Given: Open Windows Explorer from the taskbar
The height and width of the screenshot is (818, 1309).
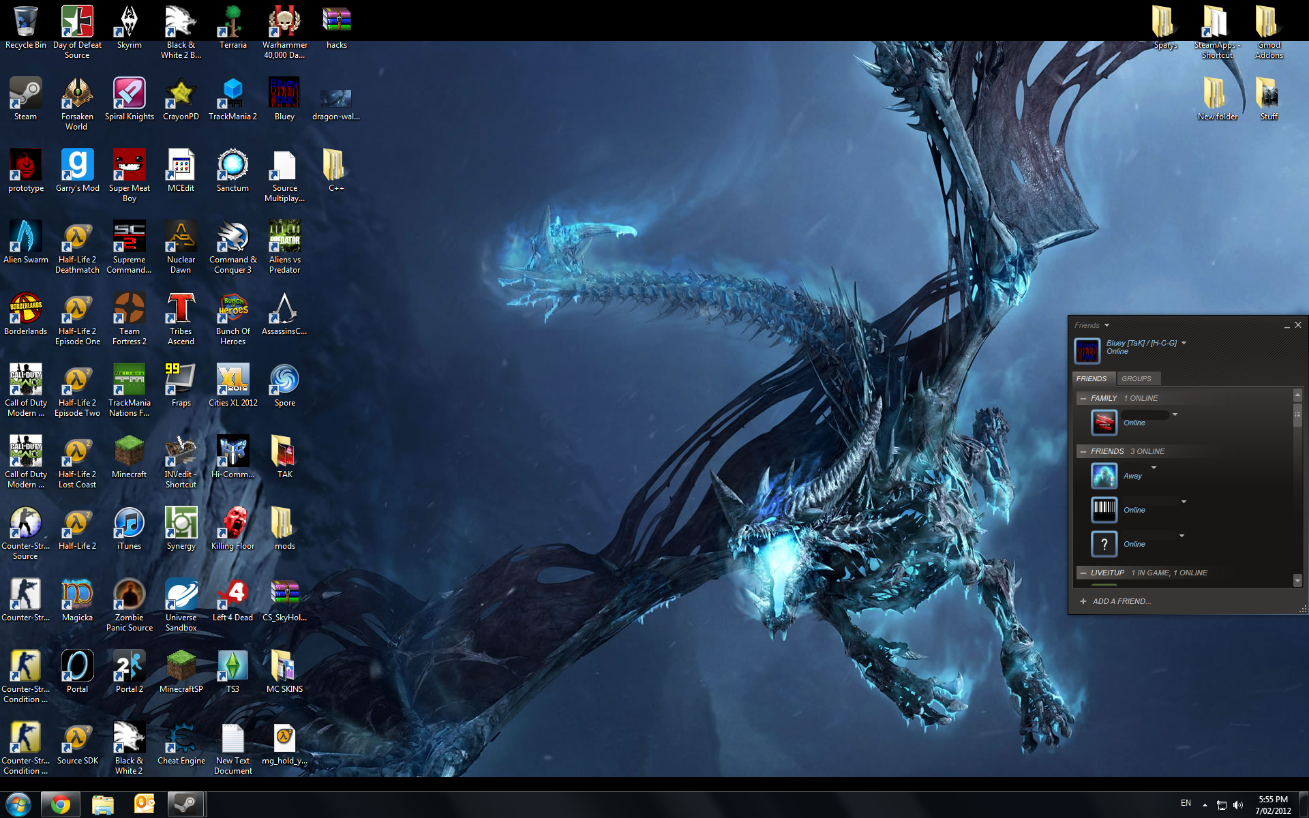Looking at the screenshot, I should (x=102, y=805).
